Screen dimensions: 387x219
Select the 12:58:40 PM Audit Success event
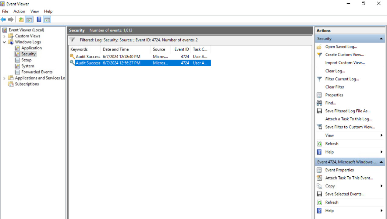121,57
